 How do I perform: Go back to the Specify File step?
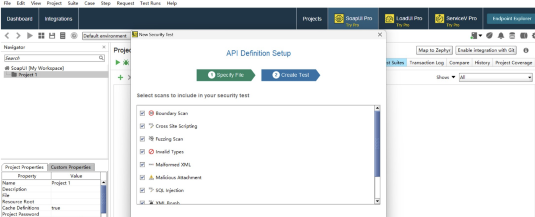tap(226, 75)
